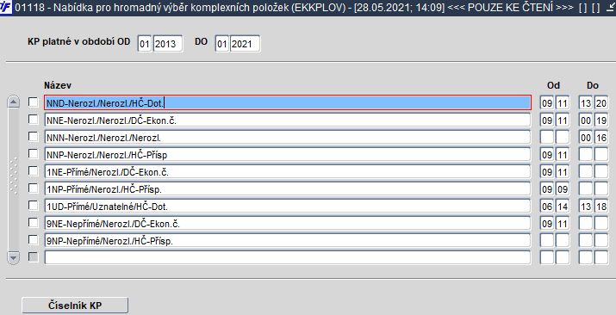Click the scroll up arrow of the list

coord(14,102)
